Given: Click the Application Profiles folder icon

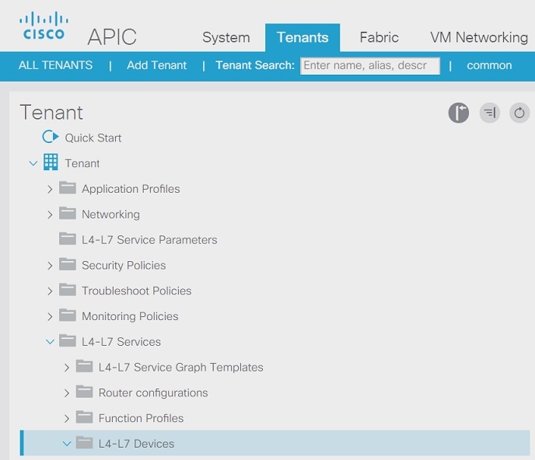Looking at the screenshot, I should coord(68,187).
